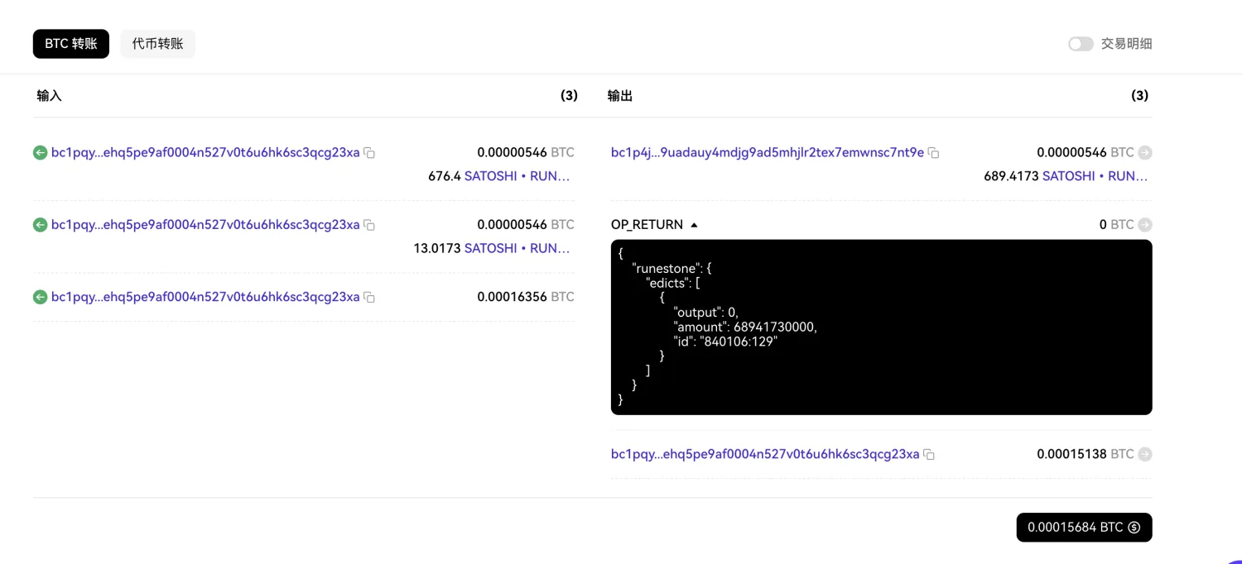Toggle the 交易明细 switch
The image size is (1242, 564).
pyautogui.click(x=1081, y=44)
